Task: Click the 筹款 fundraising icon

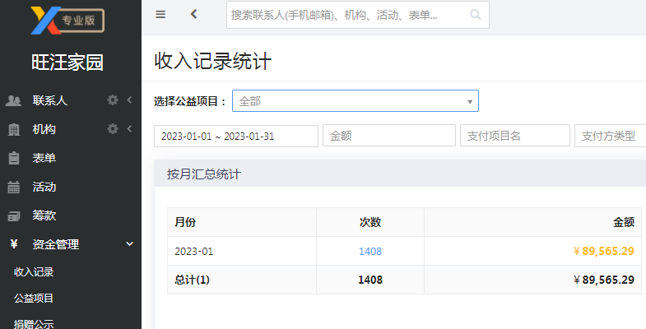Action: (14, 215)
